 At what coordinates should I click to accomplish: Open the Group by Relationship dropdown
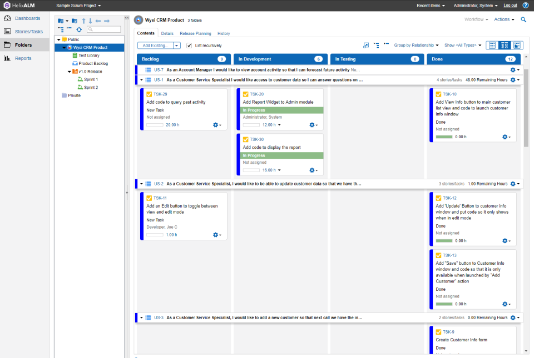[x=416, y=45]
